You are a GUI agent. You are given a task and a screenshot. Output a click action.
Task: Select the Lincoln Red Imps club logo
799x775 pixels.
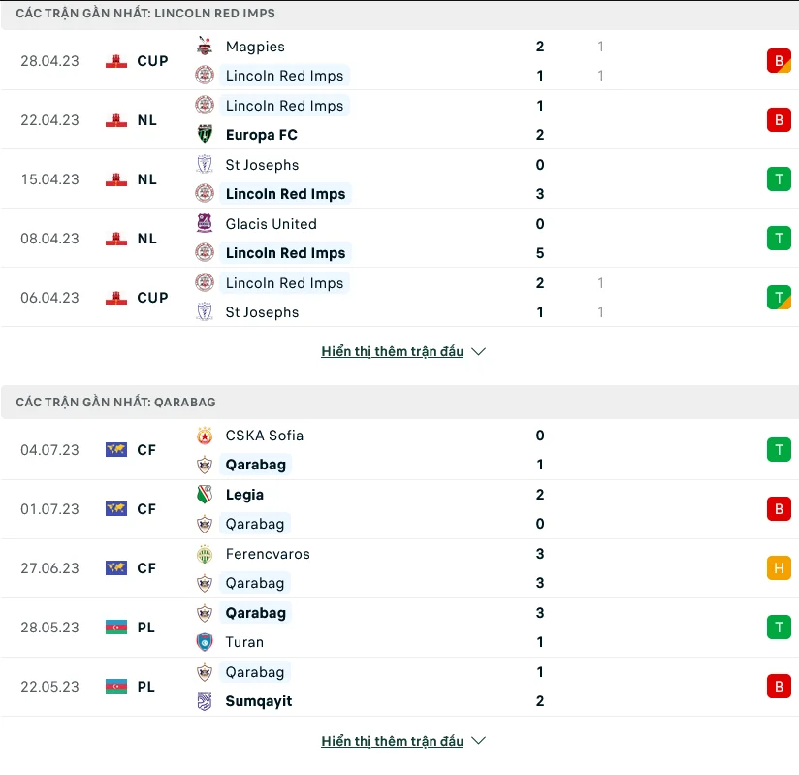(205, 75)
